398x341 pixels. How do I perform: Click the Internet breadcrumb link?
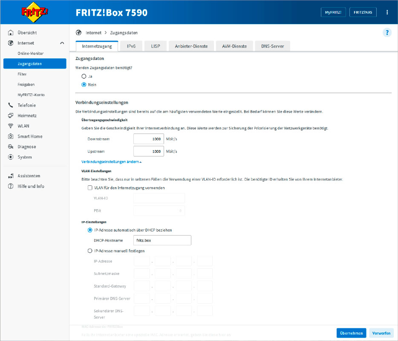coord(93,33)
